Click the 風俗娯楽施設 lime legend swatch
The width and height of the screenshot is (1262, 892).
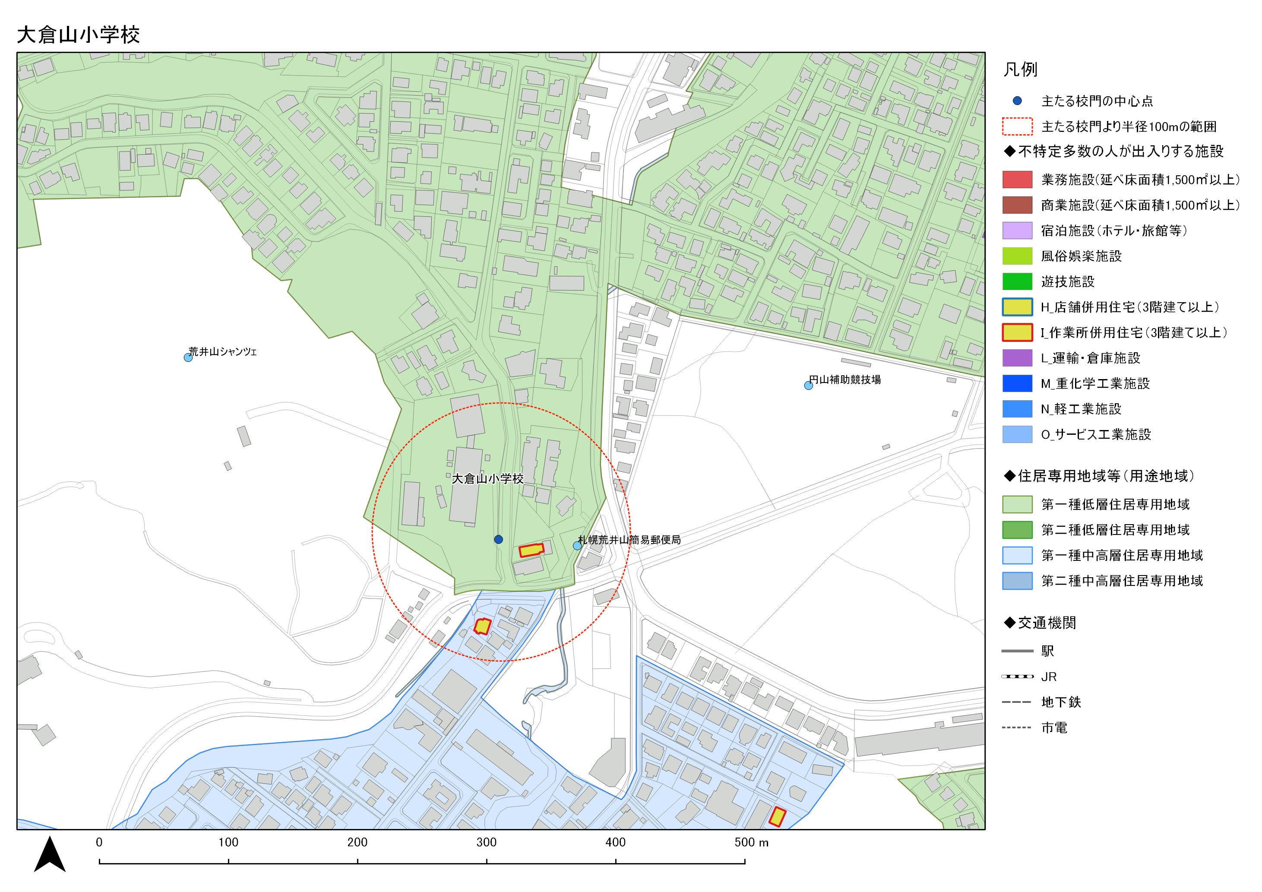(1017, 256)
